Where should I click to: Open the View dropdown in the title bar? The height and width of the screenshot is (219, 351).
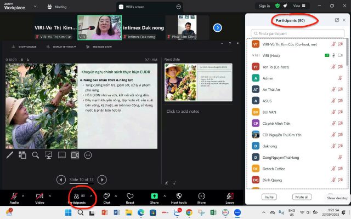(x=300, y=5)
